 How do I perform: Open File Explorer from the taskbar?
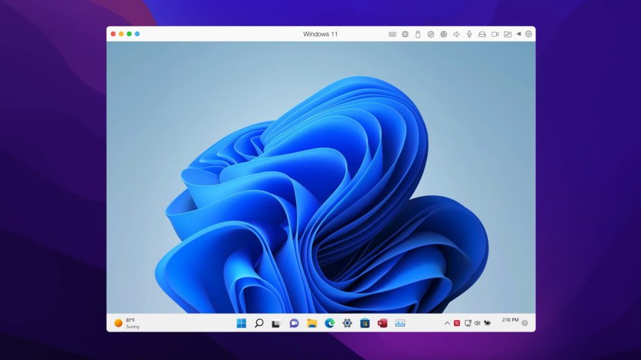(x=312, y=323)
